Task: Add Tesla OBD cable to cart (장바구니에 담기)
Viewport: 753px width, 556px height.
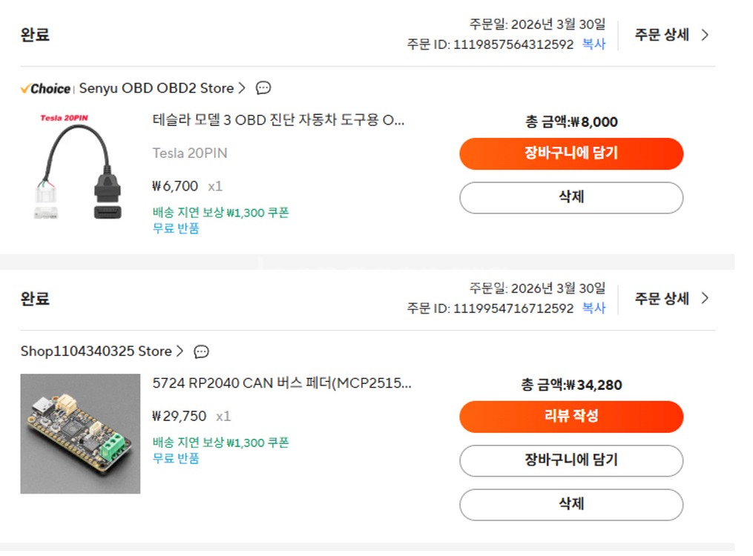Action: pyautogui.click(x=570, y=154)
